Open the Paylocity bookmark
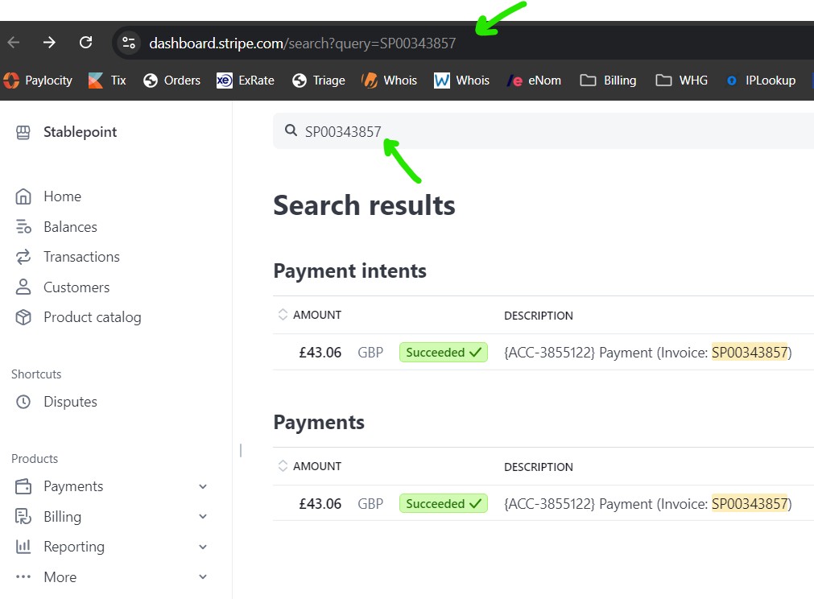814x599 pixels. click(38, 81)
